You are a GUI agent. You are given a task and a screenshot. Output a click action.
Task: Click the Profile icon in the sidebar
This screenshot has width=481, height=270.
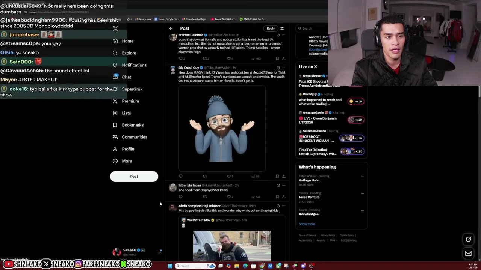tap(115, 149)
